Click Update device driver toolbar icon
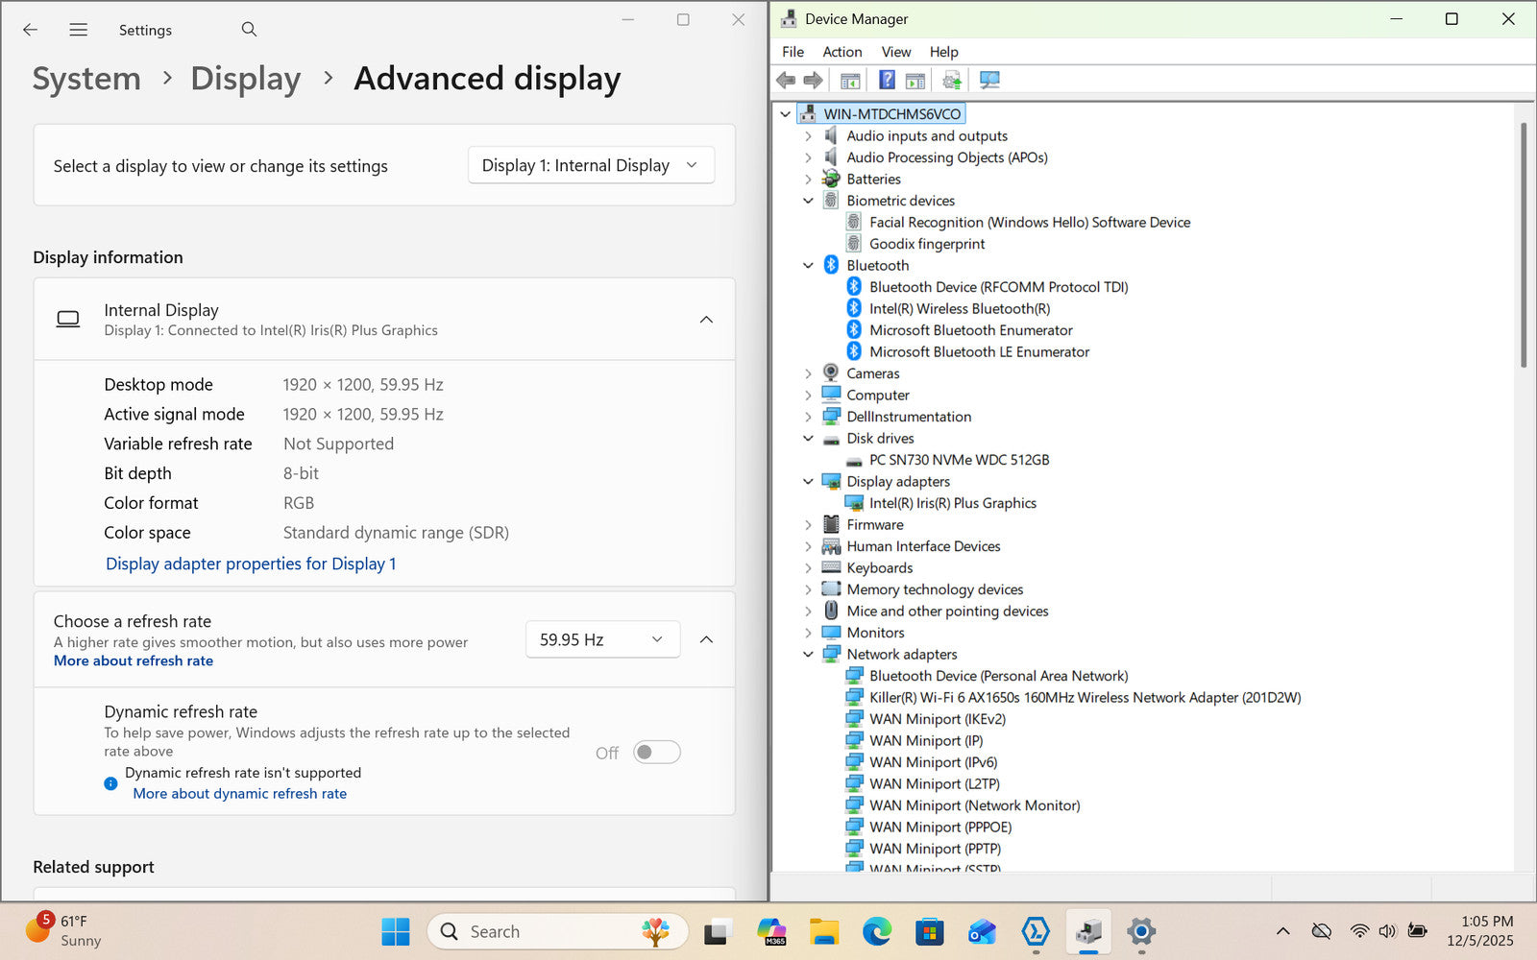The width and height of the screenshot is (1537, 960). click(x=951, y=81)
